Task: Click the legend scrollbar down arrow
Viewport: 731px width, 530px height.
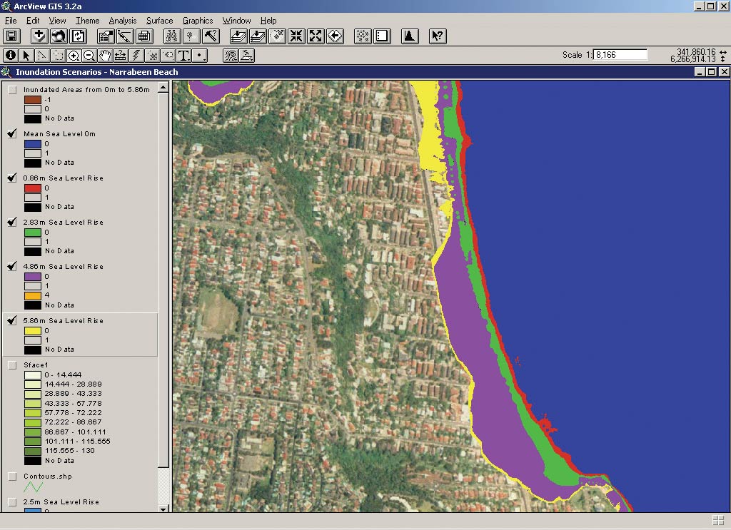Action: [x=163, y=509]
